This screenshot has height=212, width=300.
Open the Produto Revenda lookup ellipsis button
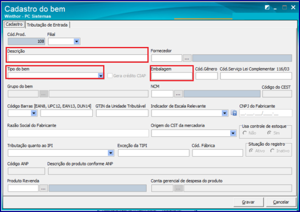pyautogui.click(x=43, y=189)
